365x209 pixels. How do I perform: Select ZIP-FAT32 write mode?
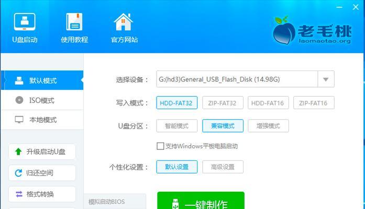click(x=223, y=102)
